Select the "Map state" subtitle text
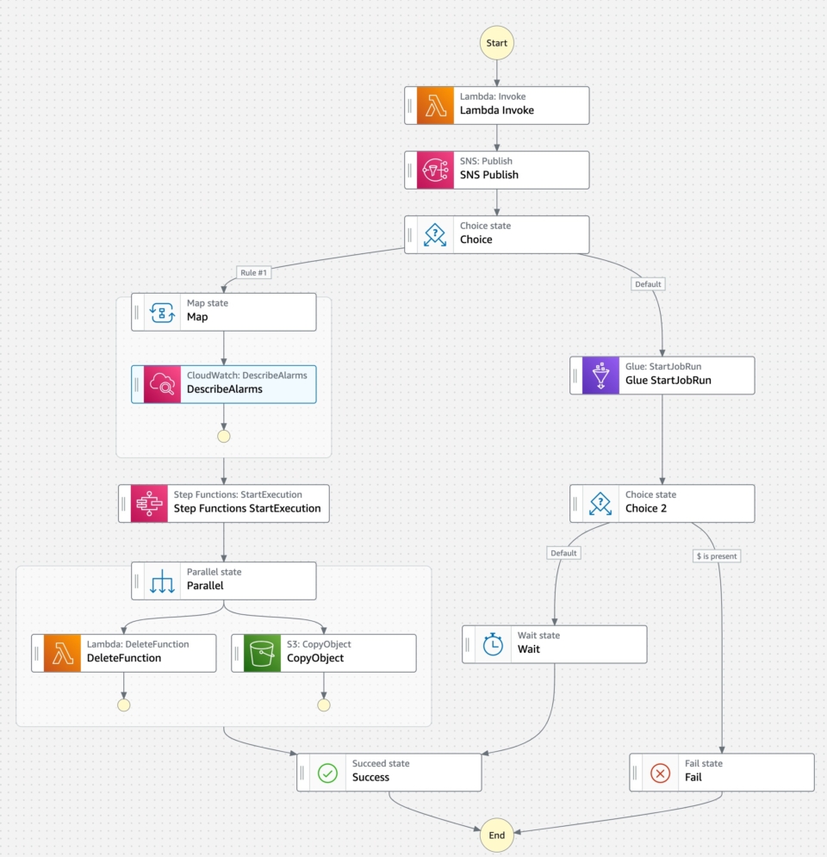Screen dimensions: 827x857 point(208,303)
